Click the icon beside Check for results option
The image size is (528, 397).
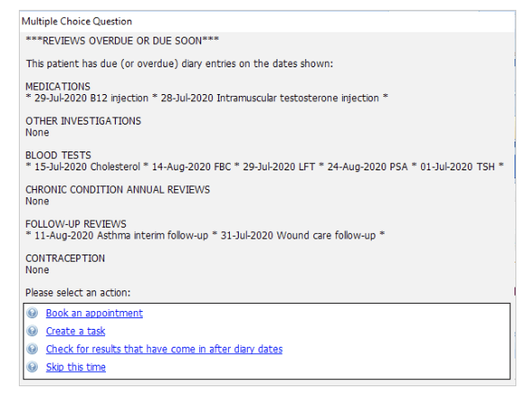(x=32, y=349)
